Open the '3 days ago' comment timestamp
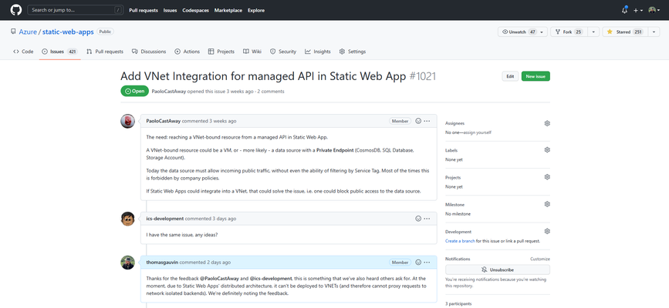 (224, 219)
